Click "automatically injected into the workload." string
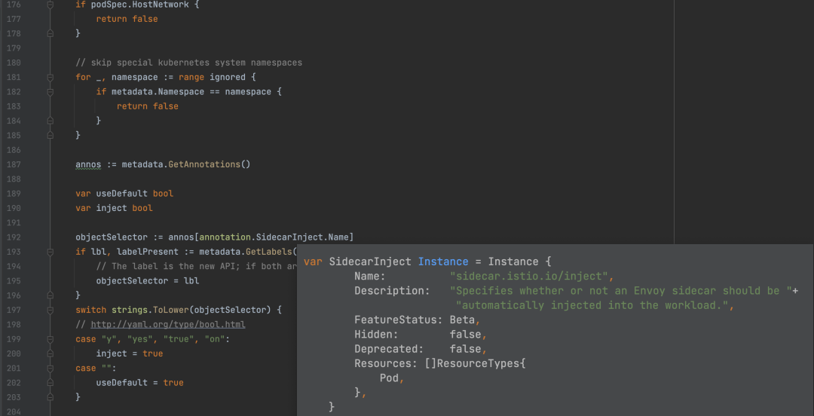814x416 pixels. click(592, 305)
